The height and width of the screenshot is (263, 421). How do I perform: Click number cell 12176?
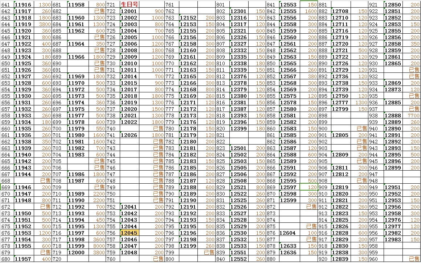tap(188, 122)
